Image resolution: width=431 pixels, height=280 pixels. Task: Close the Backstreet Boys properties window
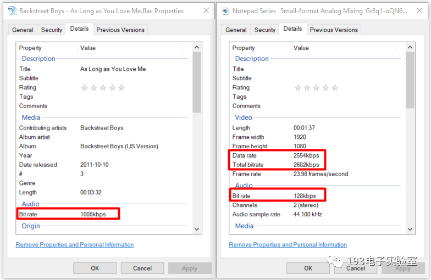tap(206, 10)
